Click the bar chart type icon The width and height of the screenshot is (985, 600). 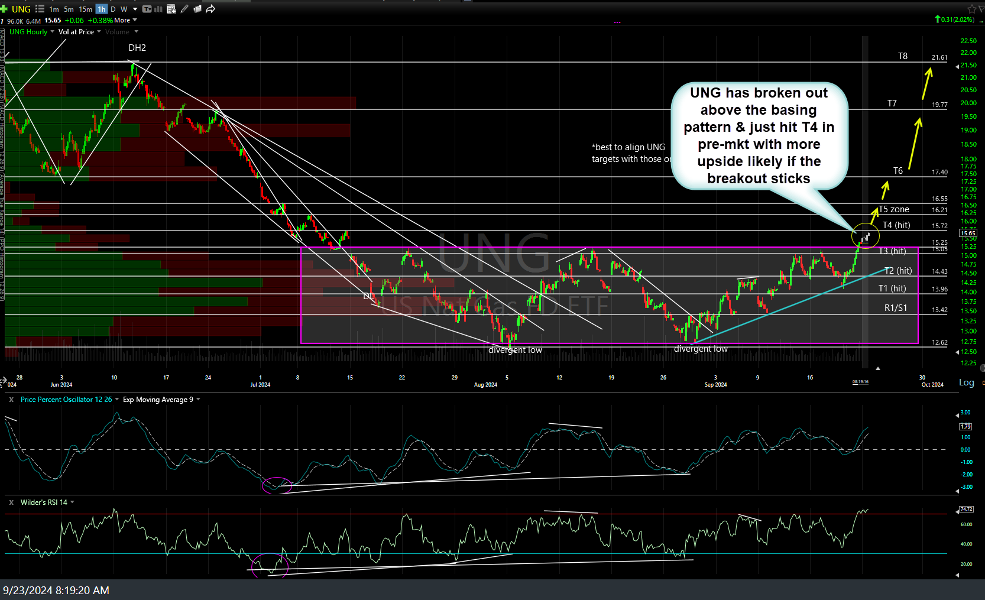158,9
